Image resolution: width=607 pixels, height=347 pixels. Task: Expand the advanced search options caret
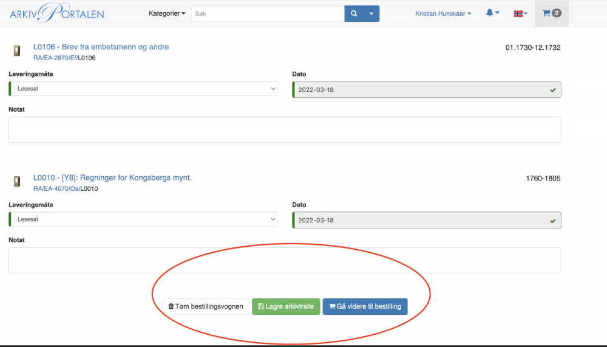(x=371, y=13)
